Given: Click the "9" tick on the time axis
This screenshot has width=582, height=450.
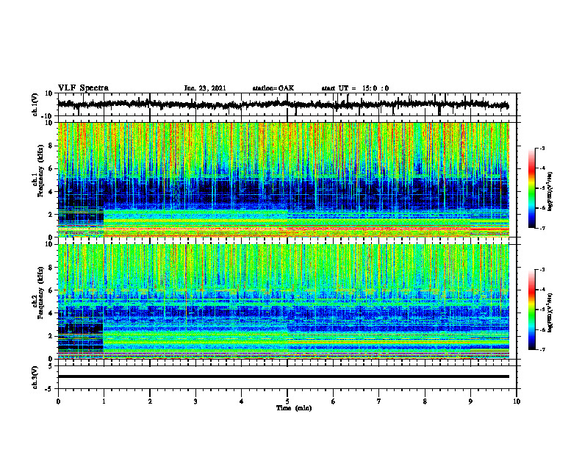Looking at the screenshot, I should pyautogui.click(x=470, y=401).
